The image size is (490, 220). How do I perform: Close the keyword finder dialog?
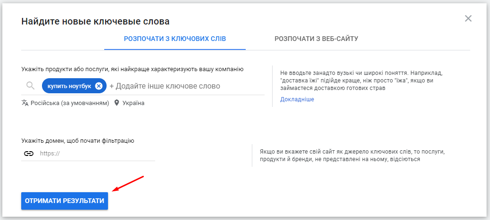point(468,18)
